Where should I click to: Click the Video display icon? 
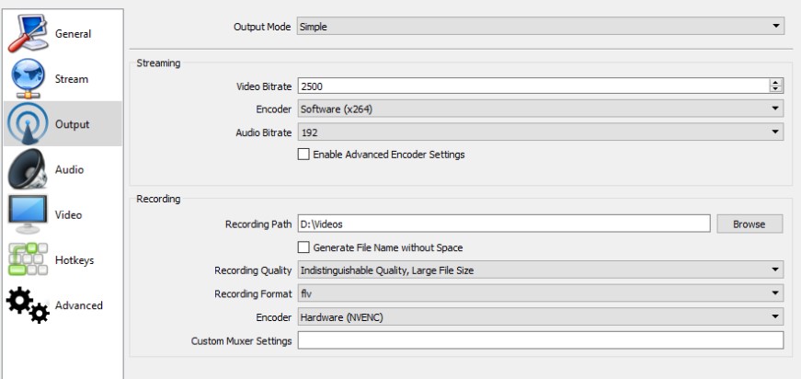(27, 214)
